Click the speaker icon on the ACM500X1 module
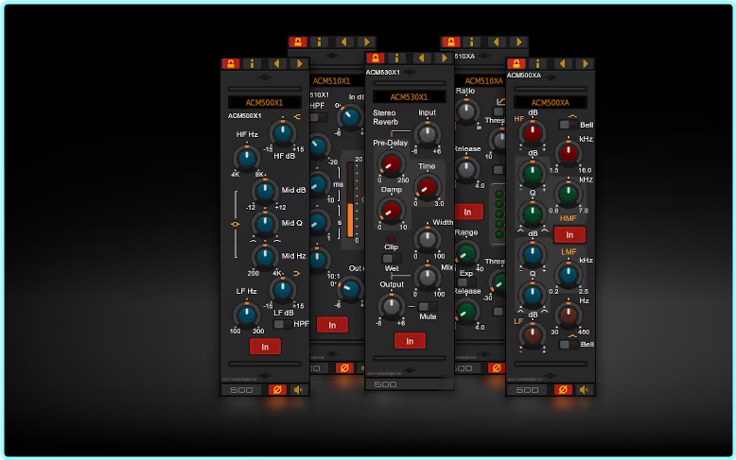Image resolution: width=736 pixels, height=460 pixels. click(x=298, y=389)
